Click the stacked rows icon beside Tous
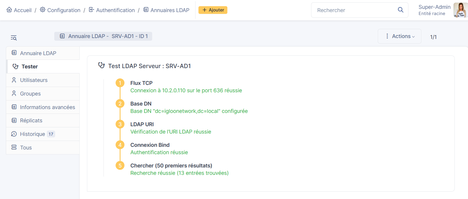 [x=14, y=147]
